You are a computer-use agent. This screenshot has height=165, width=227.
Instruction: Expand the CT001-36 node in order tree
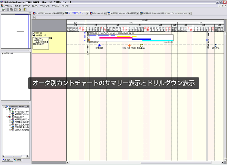pyautogui.click(x=3, y=54)
